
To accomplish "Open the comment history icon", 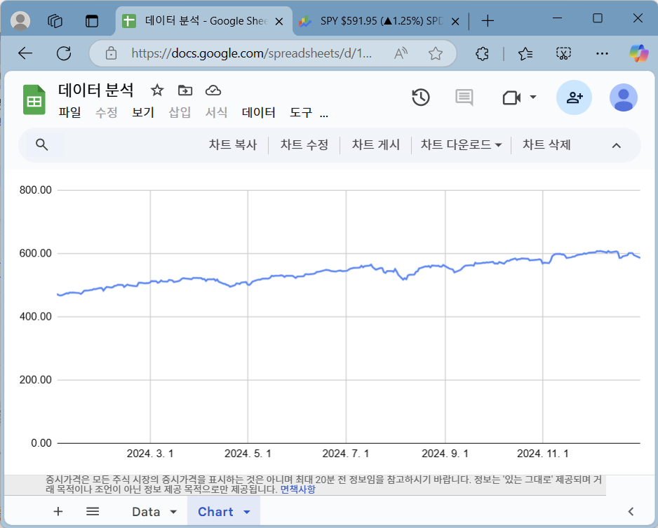I will (463, 97).
